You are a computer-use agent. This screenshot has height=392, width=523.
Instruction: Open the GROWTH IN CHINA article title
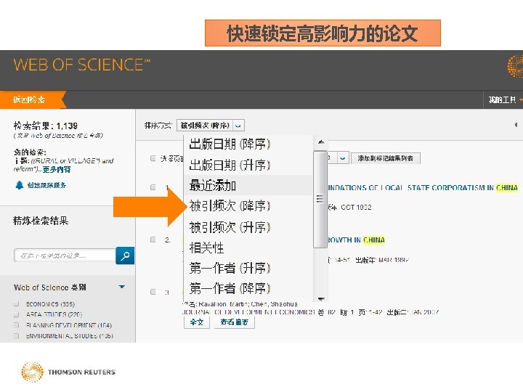click(x=356, y=240)
